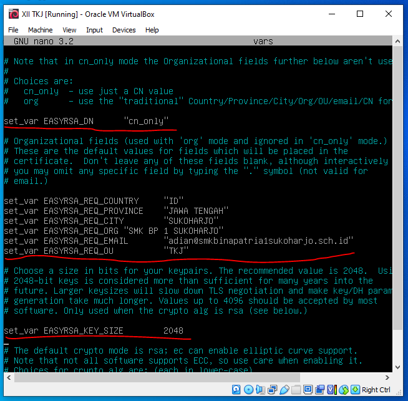Open the File menu
Screen dimensions: 408x401
(13, 30)
